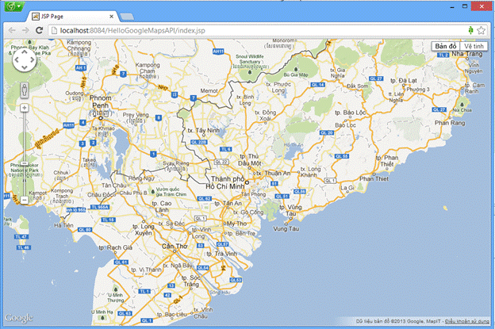Image resolution: width=495 pixels, height=329 pixels.
Task: Click the tp. Bạc Liêu label
Action: [170, 315]
